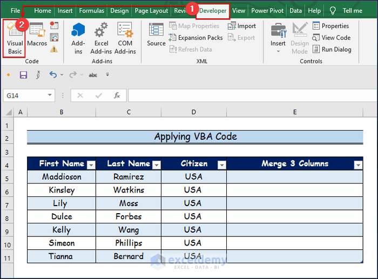Viewport: 378px width, 279px height.
Task: Open the Help tab
Action: coord(314,11)
